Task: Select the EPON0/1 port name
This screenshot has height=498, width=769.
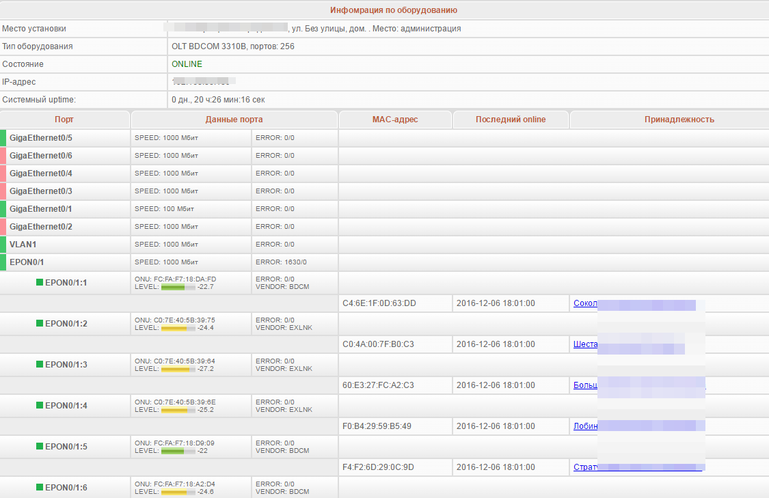Action: (27, 262)
